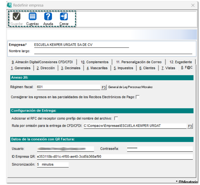Close the Redefinir empresa window
This screenshot has height=185, width=200.
[x=193, y=5]
